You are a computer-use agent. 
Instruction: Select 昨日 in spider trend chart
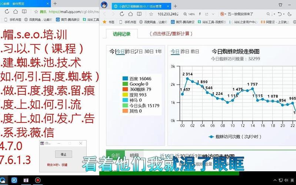[185, 51]
